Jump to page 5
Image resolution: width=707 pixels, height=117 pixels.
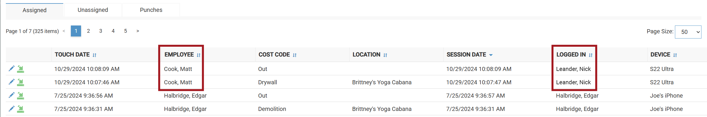pyautogui.click(x=125, y=31)
